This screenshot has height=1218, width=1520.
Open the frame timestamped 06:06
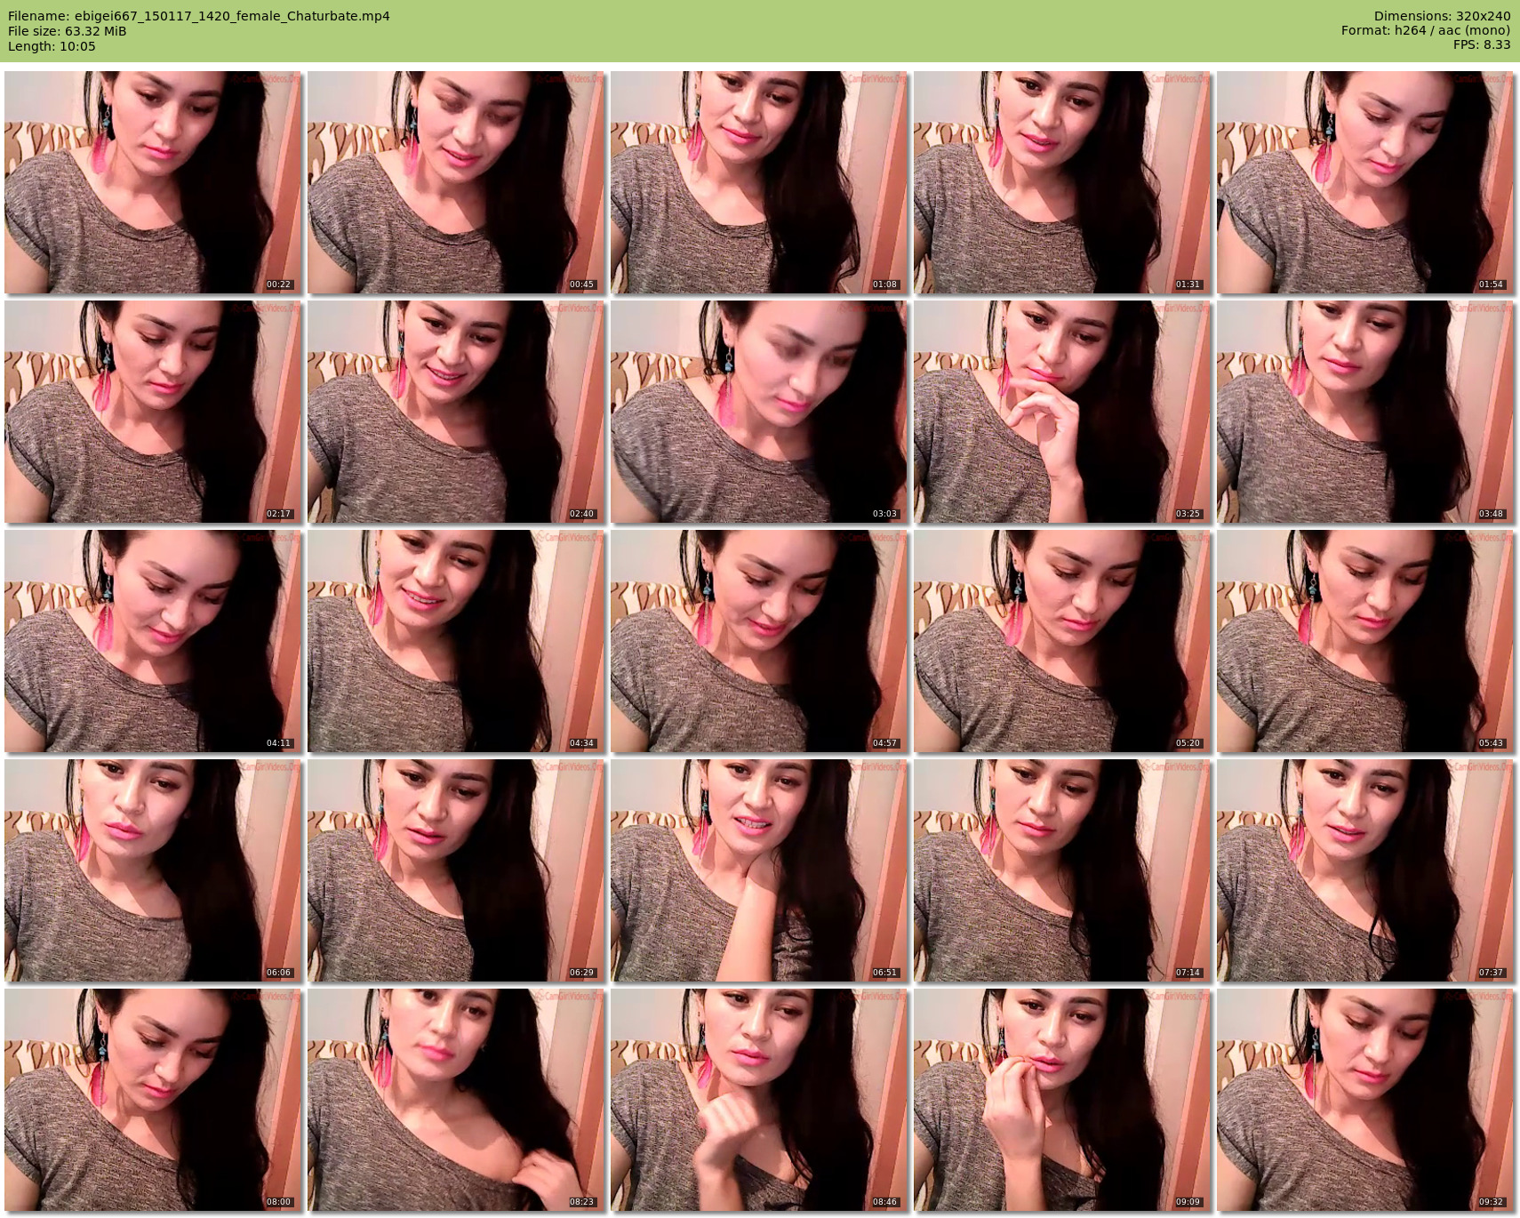[153, 870]
